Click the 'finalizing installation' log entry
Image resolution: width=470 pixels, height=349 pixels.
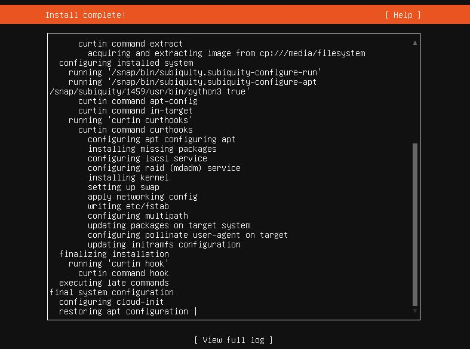pyautogui.click(x=114, y=254)
